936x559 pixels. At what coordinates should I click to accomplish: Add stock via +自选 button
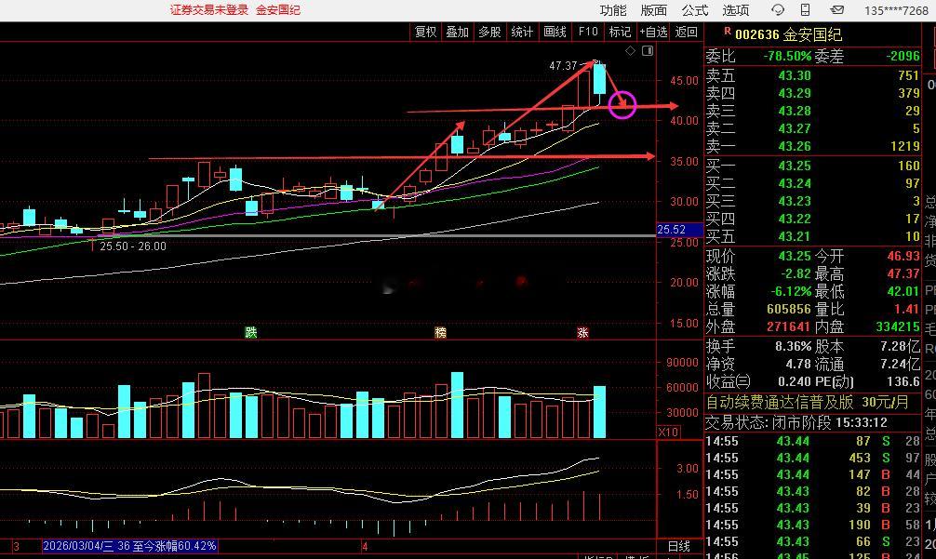(653, 32)
